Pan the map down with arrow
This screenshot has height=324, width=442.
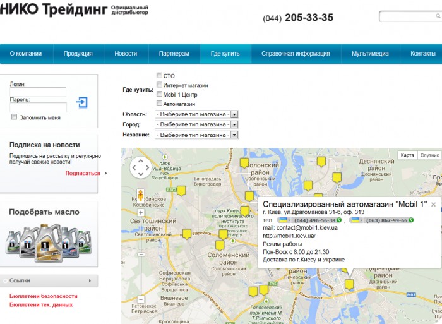pyautogui.click(x=141, y=174)
